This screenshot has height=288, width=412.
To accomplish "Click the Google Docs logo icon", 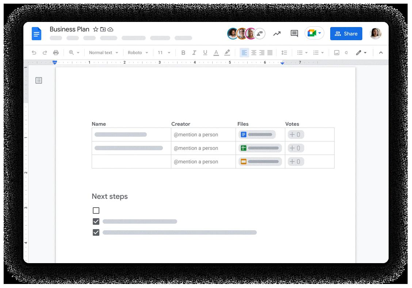I will pyautogui.click(x=37, y=33).
